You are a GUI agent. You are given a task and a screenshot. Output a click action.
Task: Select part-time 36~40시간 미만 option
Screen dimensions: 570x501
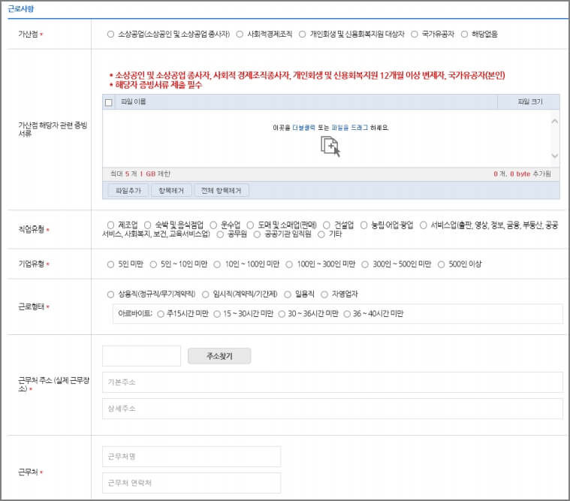click(347, 314)
